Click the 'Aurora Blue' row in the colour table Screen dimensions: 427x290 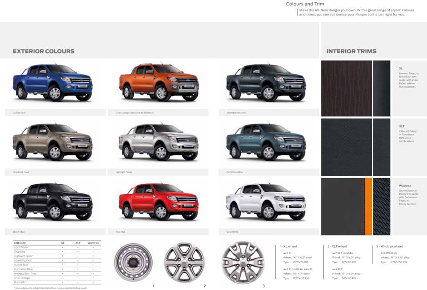point(57,265)
